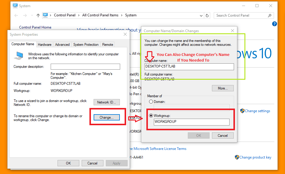Viewport: 285px width, 174px height.
Task: Click the More button
Action: point(223,88)
